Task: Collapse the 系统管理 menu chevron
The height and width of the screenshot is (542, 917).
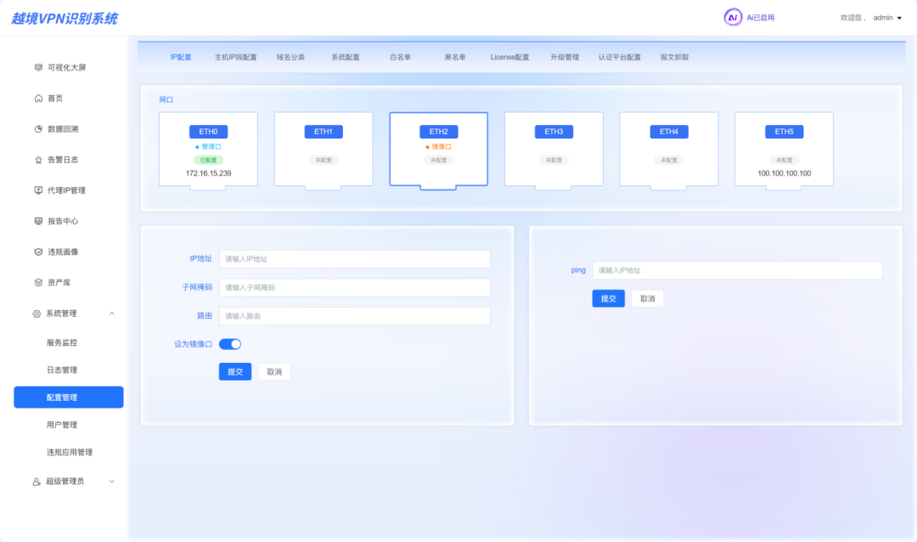Action: 112,313
